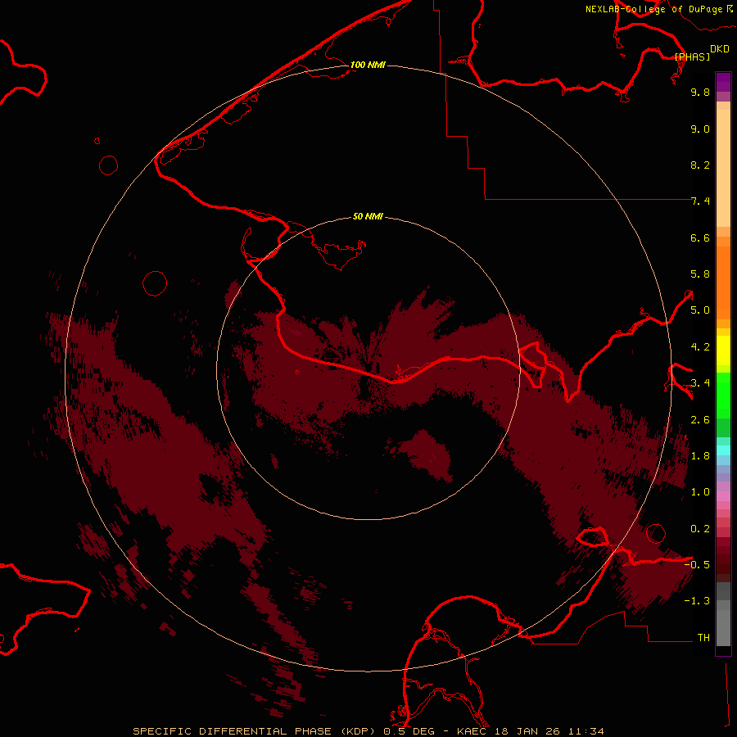Select the 3.4 scale value
The height and width of the screenshot is (737, 737).
[x=700, y=383]
